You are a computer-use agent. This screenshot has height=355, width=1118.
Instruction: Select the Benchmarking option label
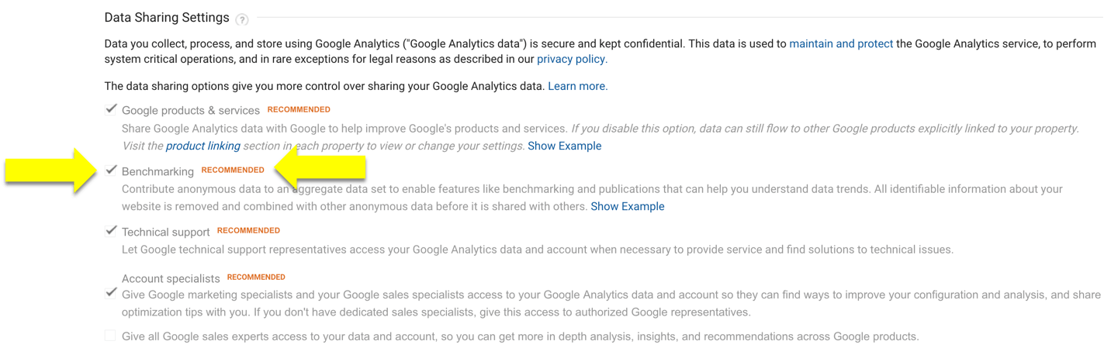[157, 171]
